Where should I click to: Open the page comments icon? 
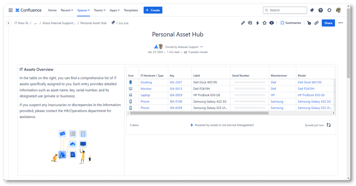pos(250,23)
